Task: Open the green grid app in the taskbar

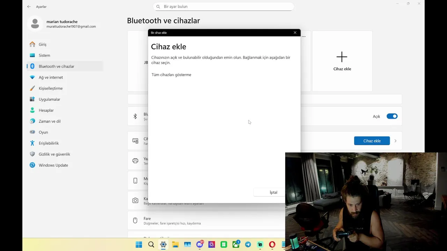Action: [x=223, y=244]
